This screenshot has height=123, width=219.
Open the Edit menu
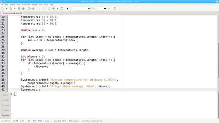tap(7, 4)
